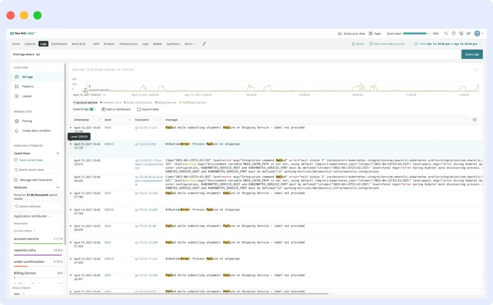Open the chart three-dot options menu
Image resolution: width=493 pixels, height=305 pixels.
(476, 70)
